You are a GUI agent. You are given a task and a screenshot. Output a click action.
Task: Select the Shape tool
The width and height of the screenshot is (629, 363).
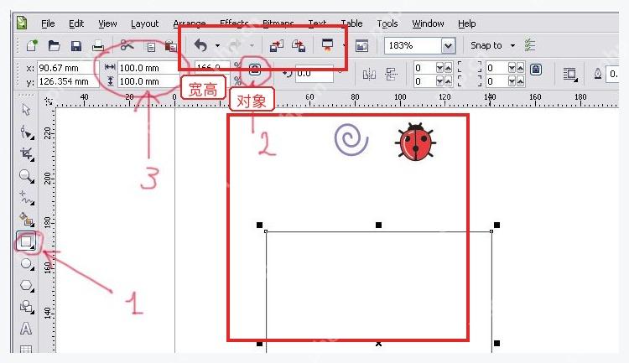(x=27, y=132)
